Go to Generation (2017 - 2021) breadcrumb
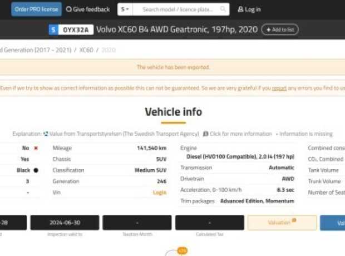 click(37, 50)
